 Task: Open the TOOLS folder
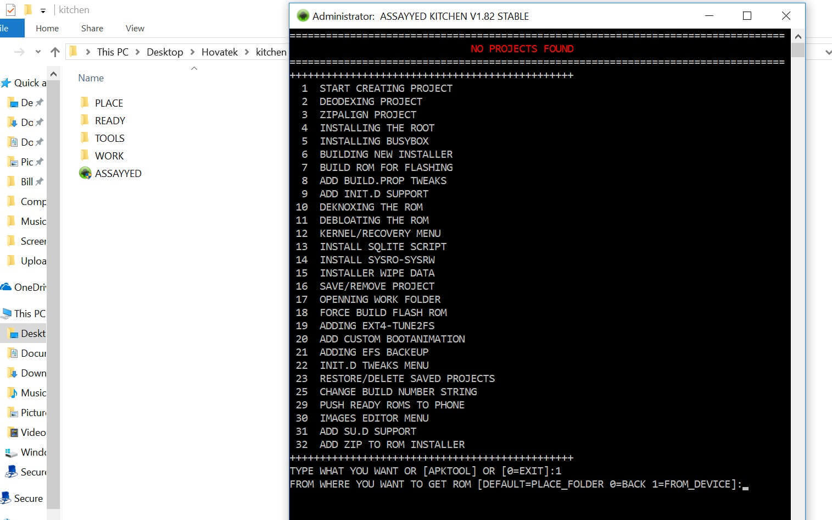109,138
